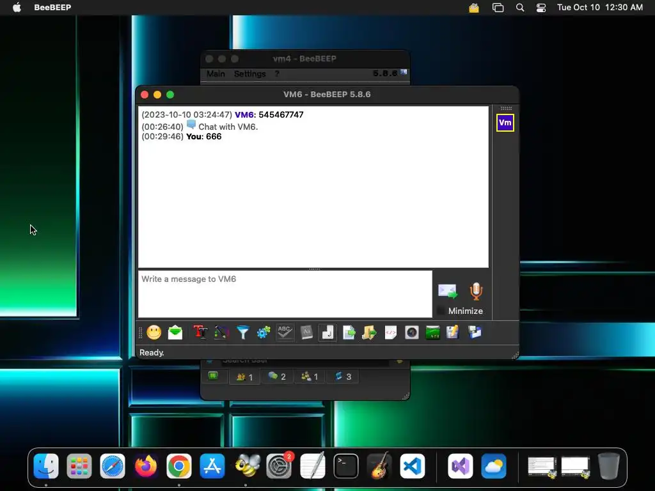This screenshot has height=491, width=655.
Task: Click the send file icon with green arrow
Action: point(349,332)
